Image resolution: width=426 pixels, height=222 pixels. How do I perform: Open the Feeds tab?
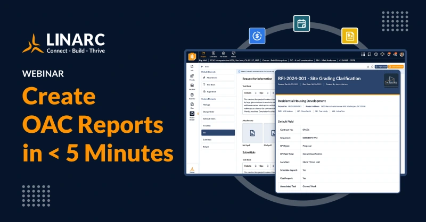[x=233, y=55]
